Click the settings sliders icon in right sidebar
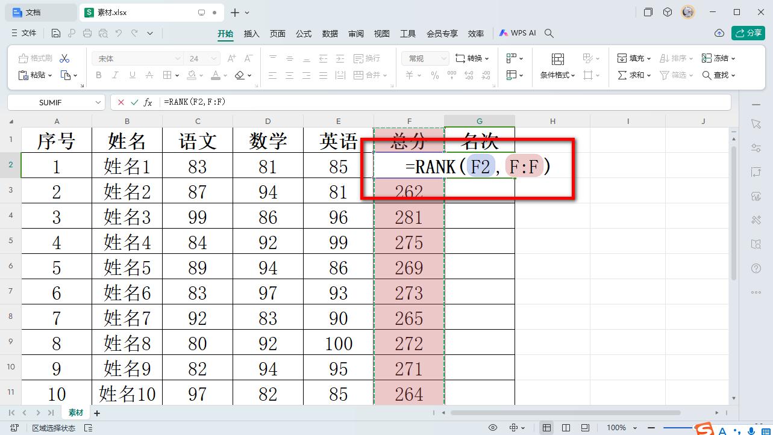Viewport: 773px width, 435px height. click(756, 147)
